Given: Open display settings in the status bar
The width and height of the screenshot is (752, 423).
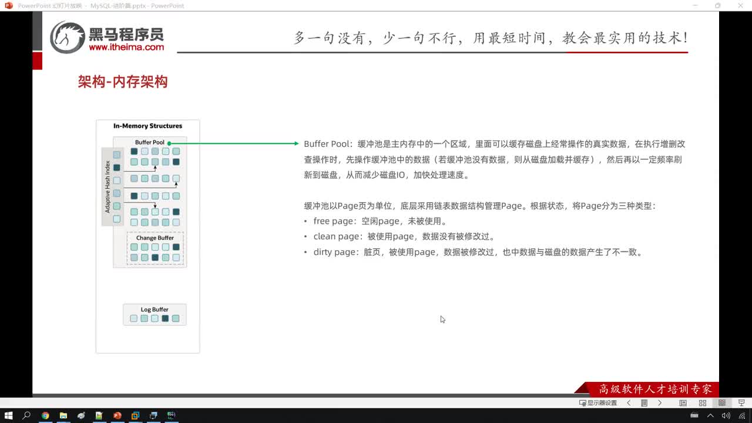Looking at the screenshot, I should 598,403.
